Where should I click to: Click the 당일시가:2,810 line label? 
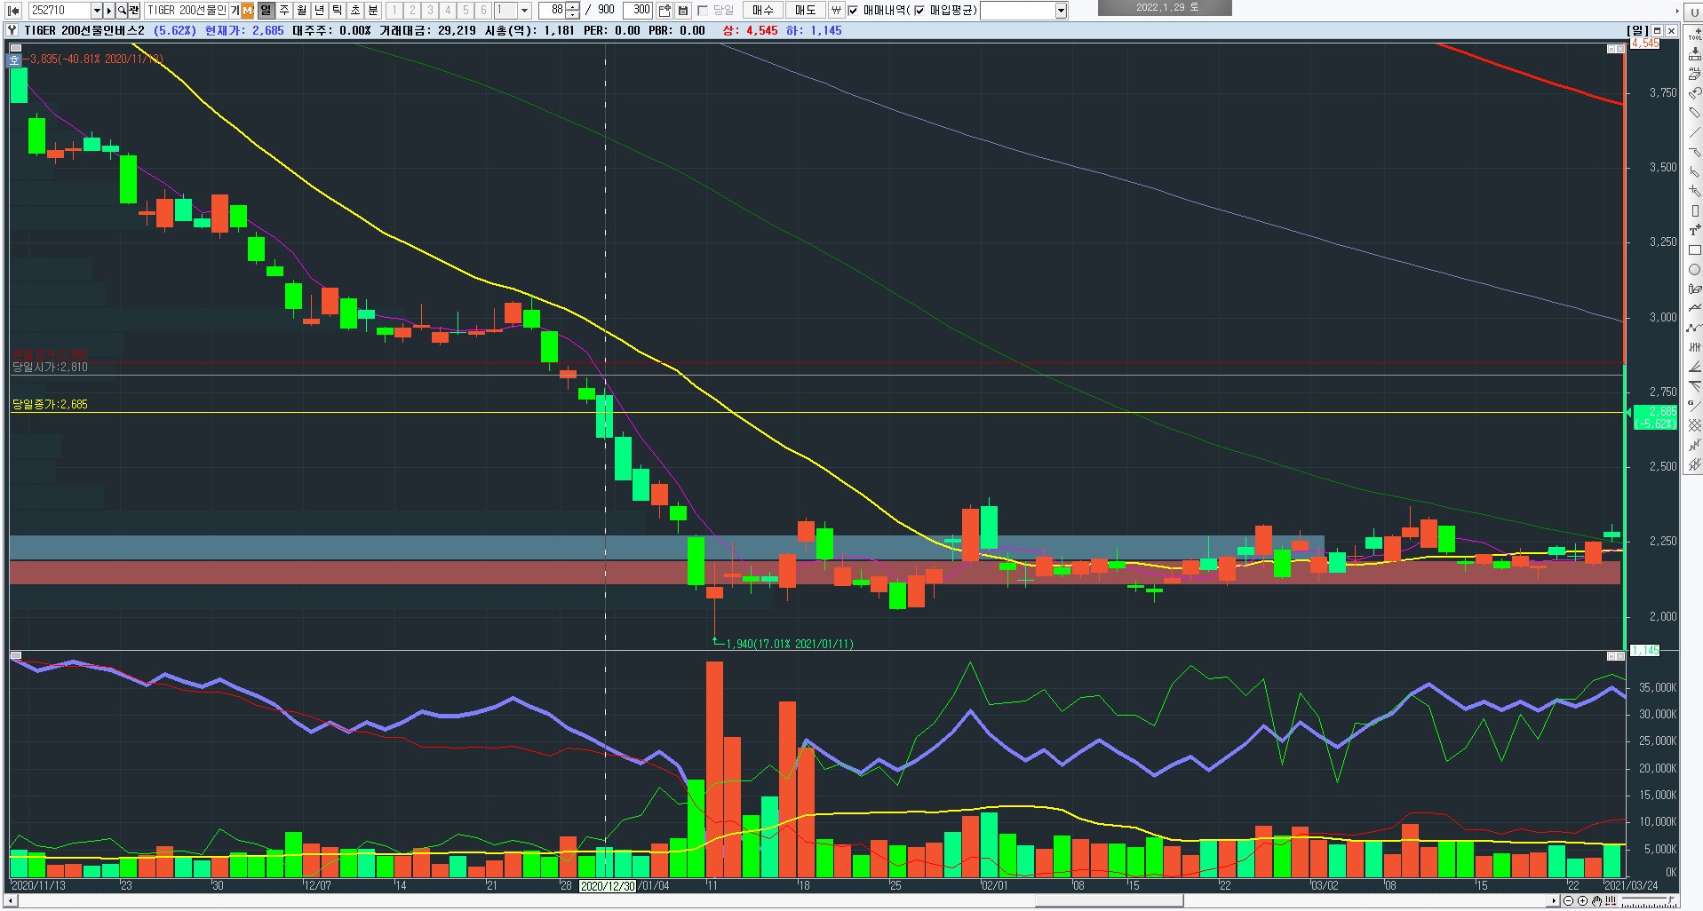click(50, 367)
